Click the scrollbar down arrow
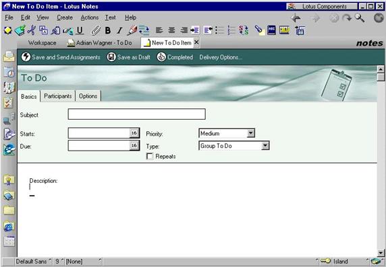Viewport: 386px width, 267px height. click(381, 252)
